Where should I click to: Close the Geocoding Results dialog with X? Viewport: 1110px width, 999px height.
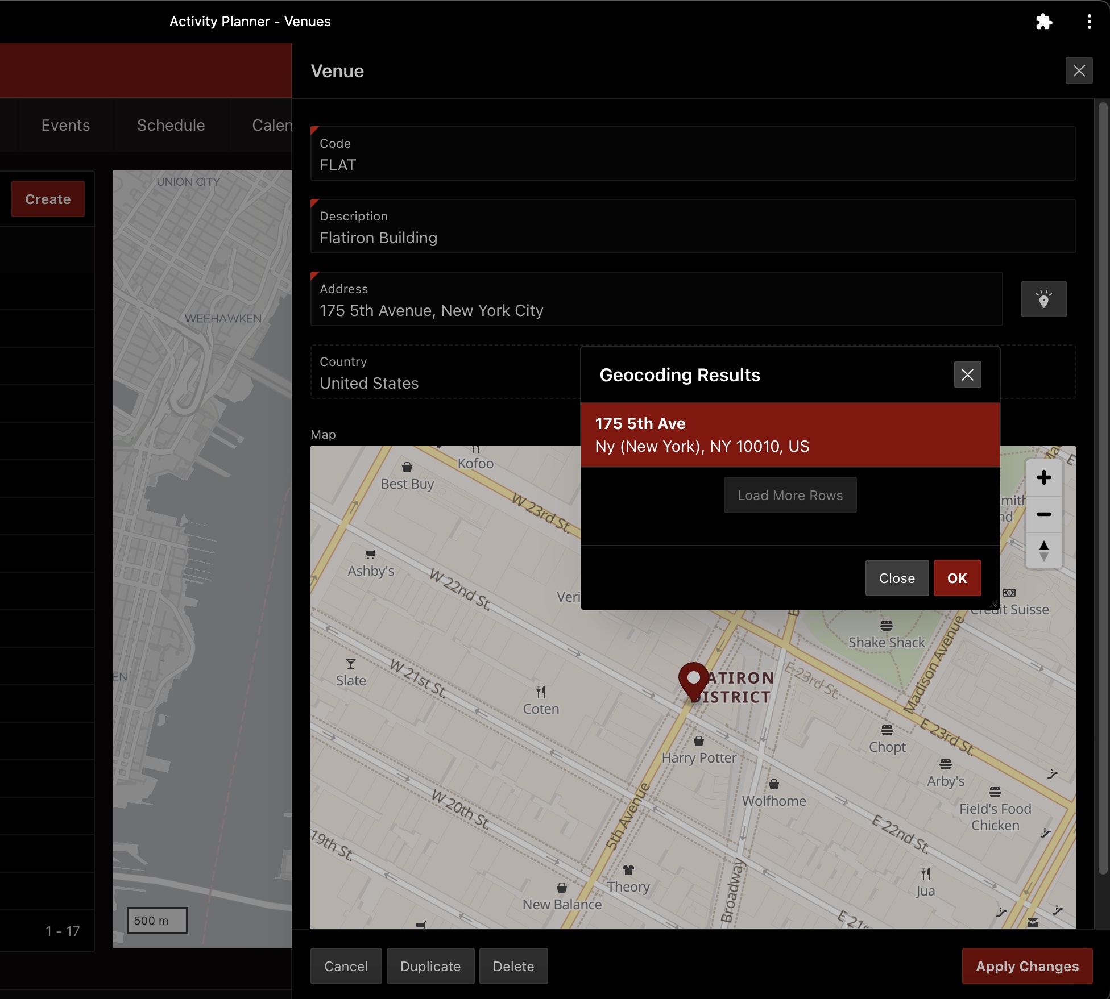click(x=967, y=374)
